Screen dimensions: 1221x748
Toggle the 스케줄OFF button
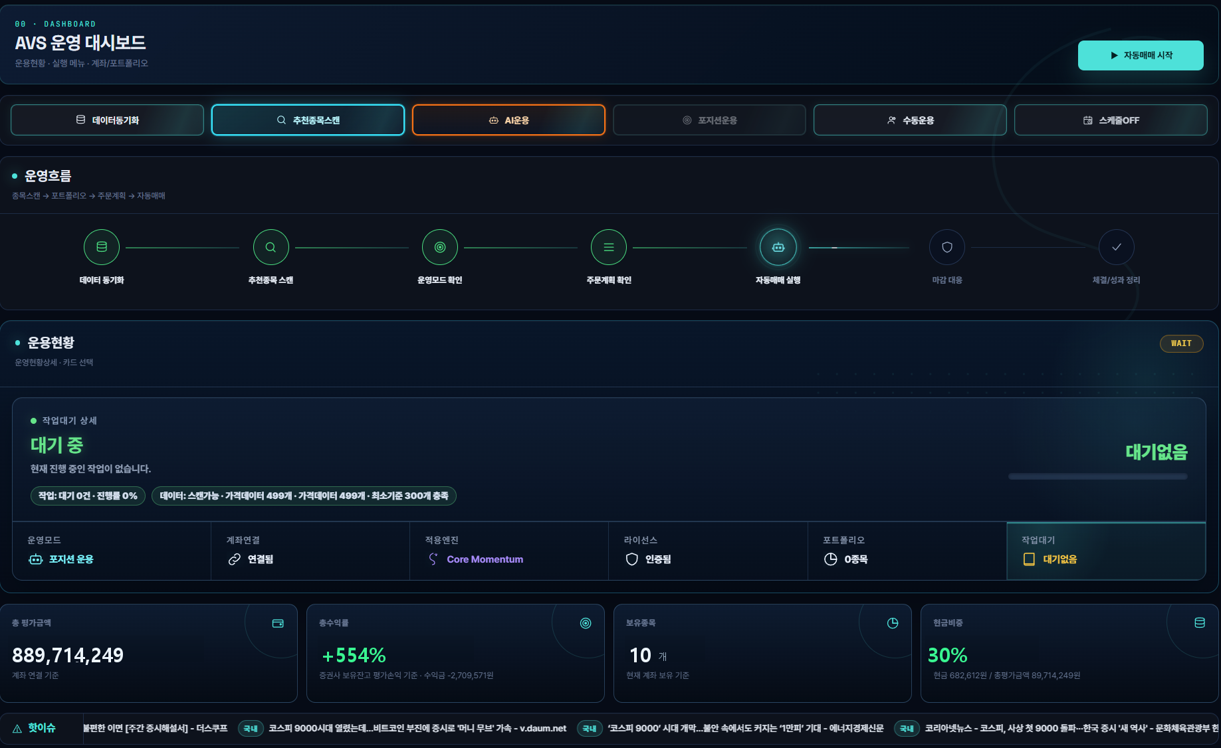1111,120
